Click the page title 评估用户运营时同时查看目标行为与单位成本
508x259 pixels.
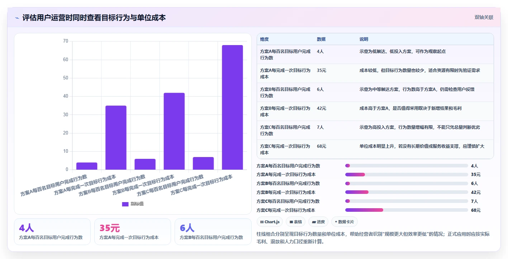pyautogui.click(x=94, y=18)
